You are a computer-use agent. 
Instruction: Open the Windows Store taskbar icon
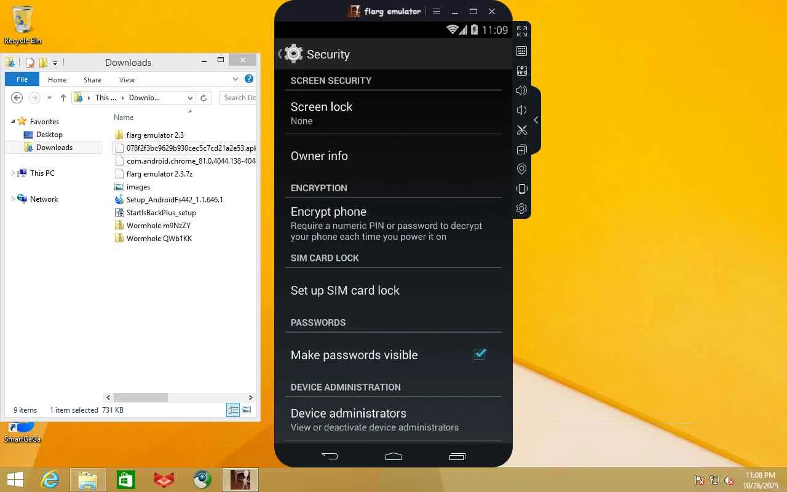coord(126,480)
